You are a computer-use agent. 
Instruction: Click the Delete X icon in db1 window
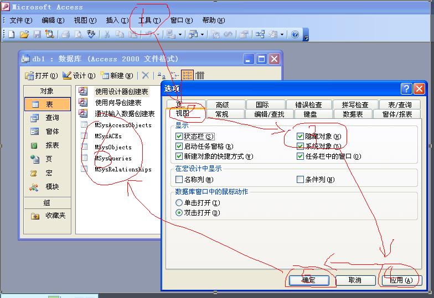(x=145, y=75)
